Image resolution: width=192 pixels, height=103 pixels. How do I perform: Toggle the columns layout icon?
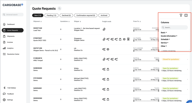click(x=186, y=15)
